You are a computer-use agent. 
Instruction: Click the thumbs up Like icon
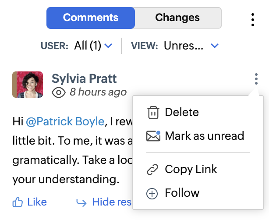(x=18, y=202)
